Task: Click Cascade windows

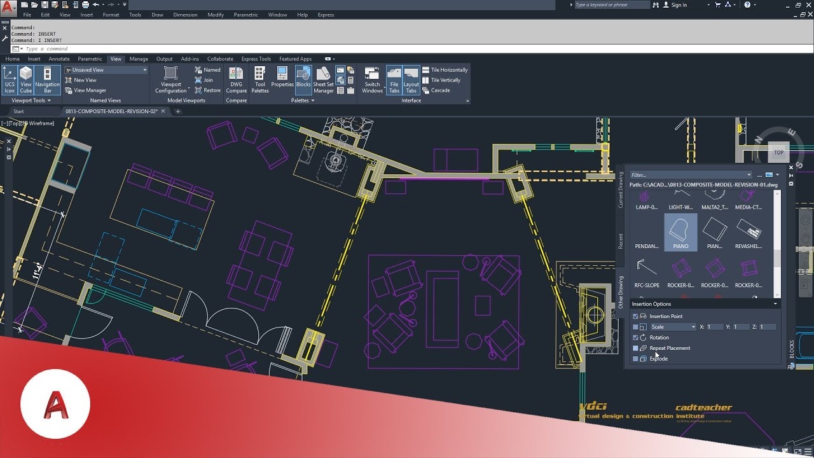Action: [x=436, y=90]
